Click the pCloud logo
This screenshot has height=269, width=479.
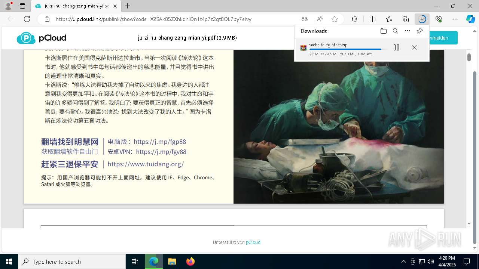41,38
